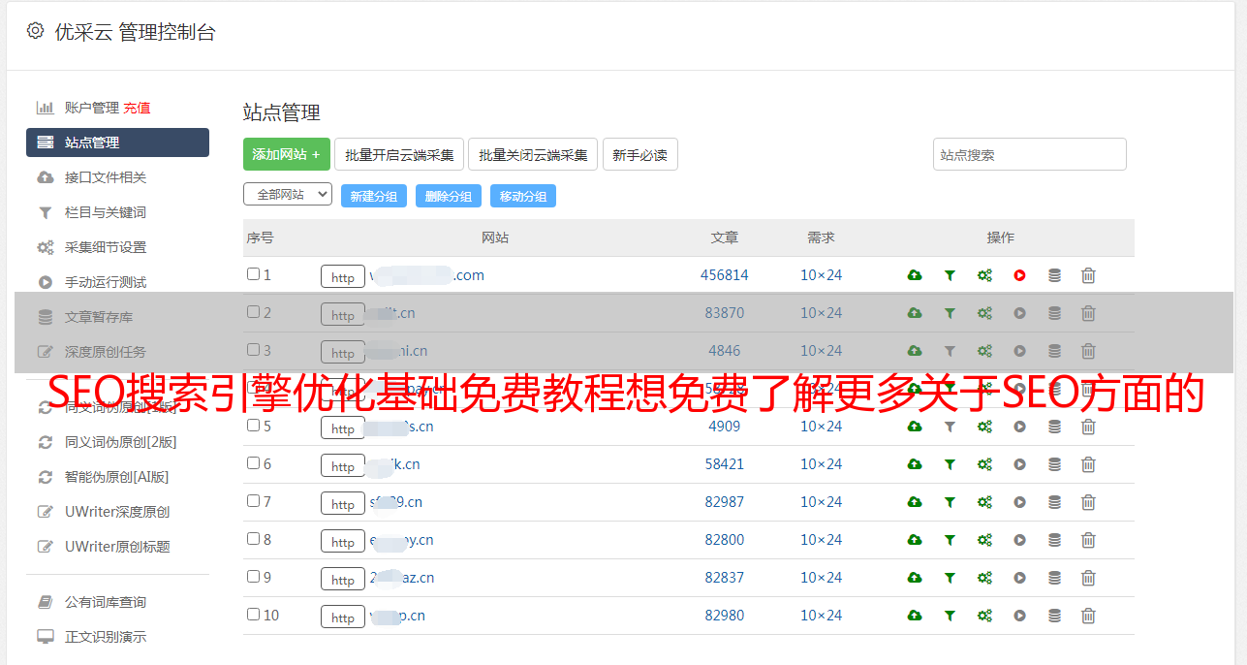Click filter icon in row 82980
This screenshot has width=1247, height=665.
tap(950, 616)
